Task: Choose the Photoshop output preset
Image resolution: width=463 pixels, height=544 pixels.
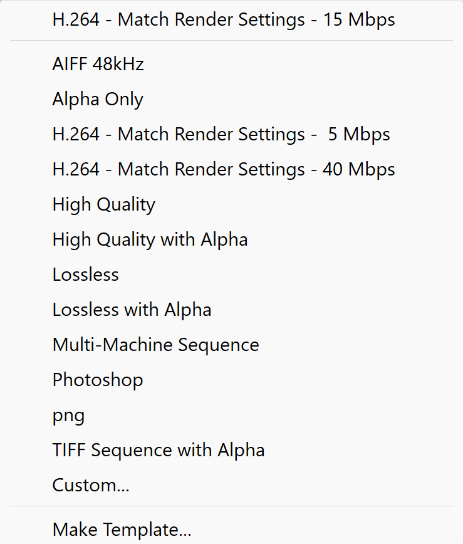Action: [97, 379]
